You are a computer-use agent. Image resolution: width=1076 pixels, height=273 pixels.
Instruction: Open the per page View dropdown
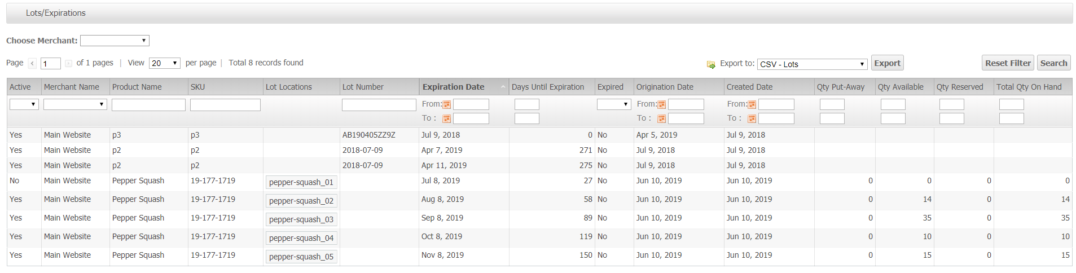[164, 63]
